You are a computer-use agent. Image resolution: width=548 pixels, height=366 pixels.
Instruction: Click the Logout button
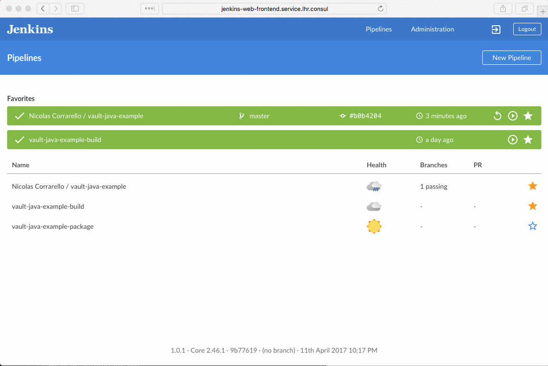(527, 29)
